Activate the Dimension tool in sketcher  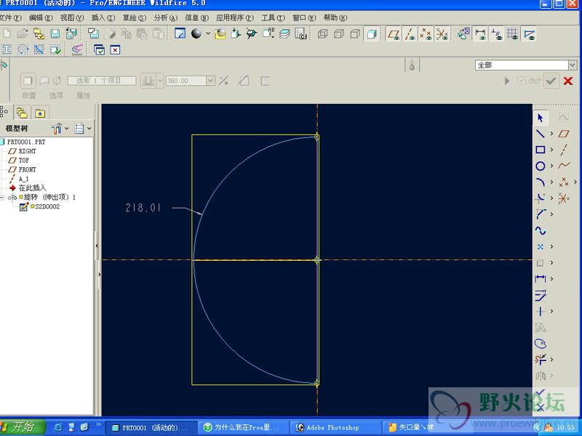click(540, 278)
